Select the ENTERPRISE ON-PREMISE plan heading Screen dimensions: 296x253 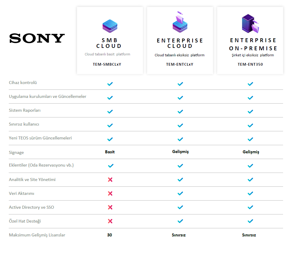(253, 44)
